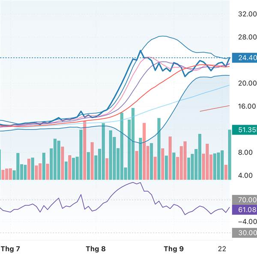Click the 20.00 price axis label
Screen dimensions: 257x257
246,83
